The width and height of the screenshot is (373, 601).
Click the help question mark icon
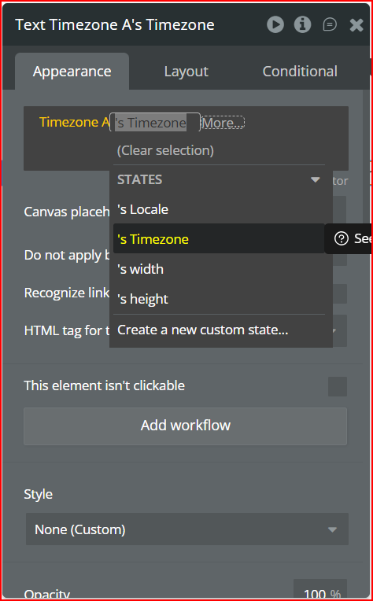pos(342,239)
